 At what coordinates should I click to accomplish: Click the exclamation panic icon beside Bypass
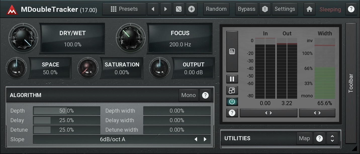click(265, 9)
